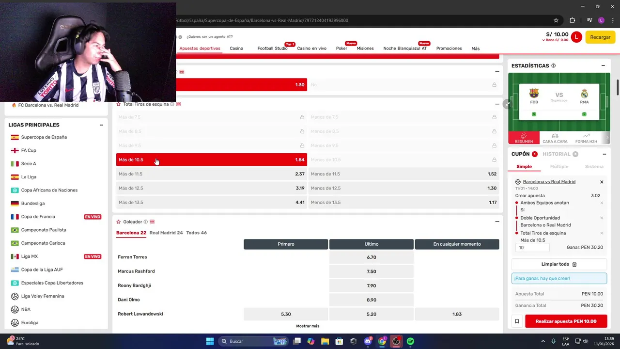The image size is (620, 349).
Task: Show info icon next to Goleador
Action: point(145,222)
